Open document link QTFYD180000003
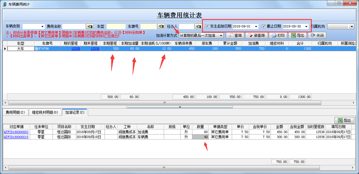The width and height of the screenshot is (359, 174). (16, 132)
